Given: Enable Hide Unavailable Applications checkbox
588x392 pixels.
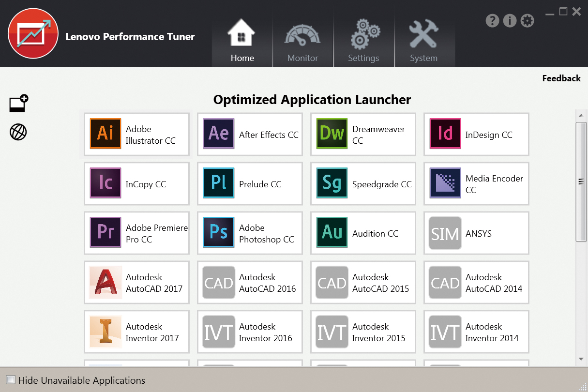Looking at the screenshot, I should point(11,380).
